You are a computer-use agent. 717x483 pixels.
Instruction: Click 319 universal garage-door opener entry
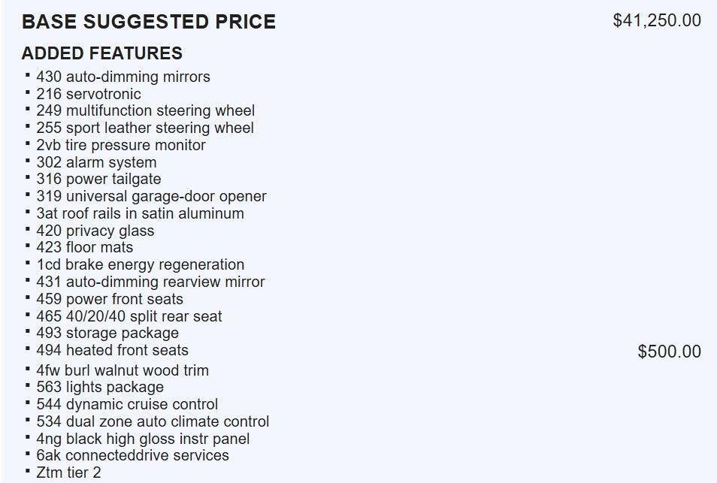[x=151, y=196]
